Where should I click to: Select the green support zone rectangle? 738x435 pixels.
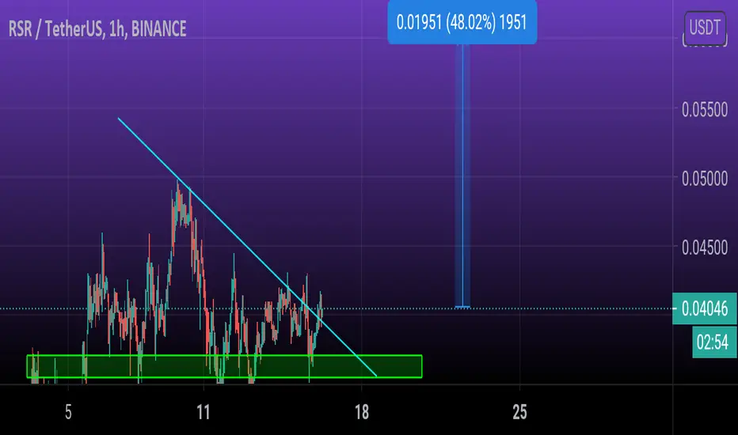(225, 366)
